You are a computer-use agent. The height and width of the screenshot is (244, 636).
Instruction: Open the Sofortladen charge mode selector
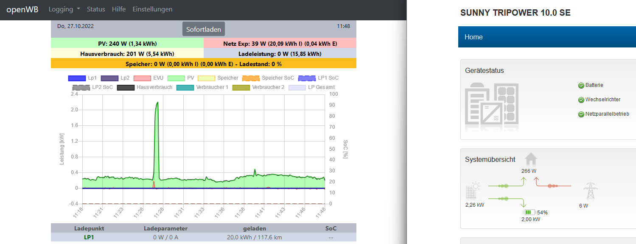click(x=204, y=29)
